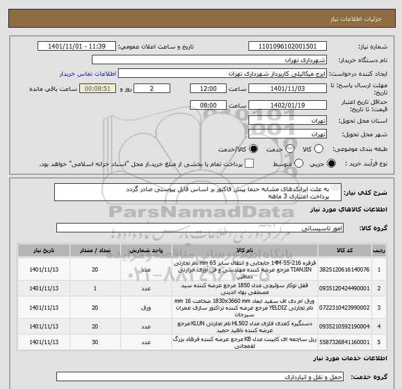
Task: Open the buyer contact info link (اطلاعات تماس خریدار)
Action: tap(88, 74)
